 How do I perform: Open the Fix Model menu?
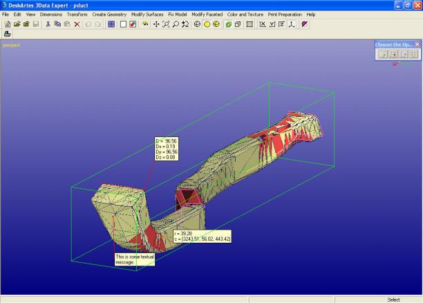click(x=178, y=15)
